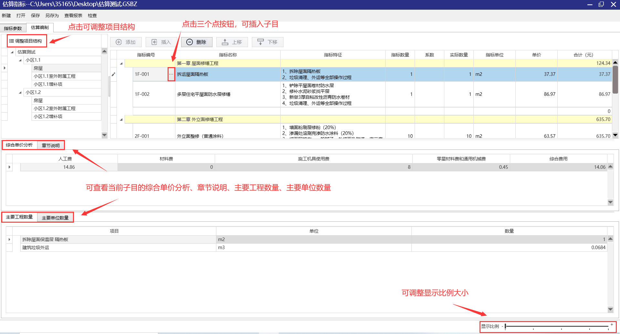Click the project tree's scrollbar down arrow
The image size is (620, 334).
[104, 135]
